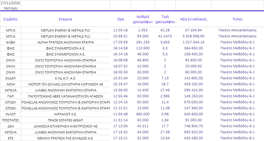Select Πακέτο Μεθόδου 6-1 in the ΕΤΕ row
This screenshot has width=264, height=141.
click(x=238, y=138)
